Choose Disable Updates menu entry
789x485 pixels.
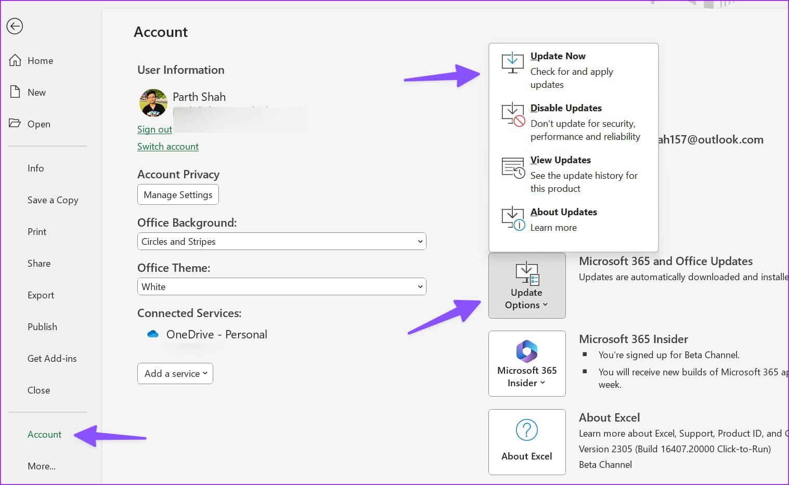pyautogui.click(x=573, y=122)
